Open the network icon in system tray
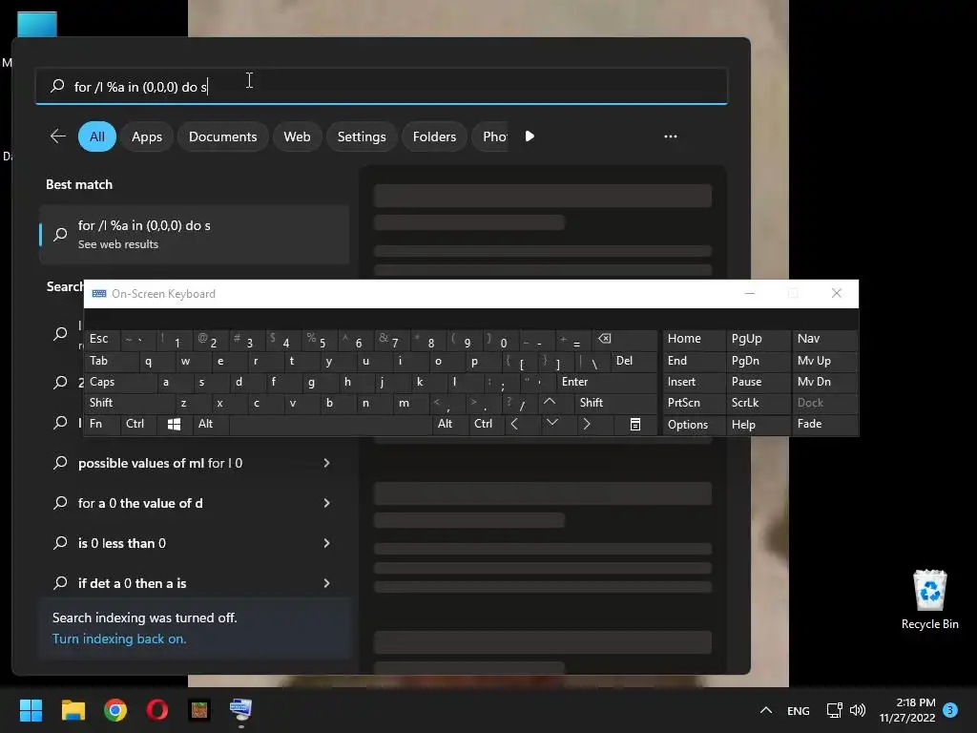This screenshot has height=733, width=977. [x=834, y=710]
